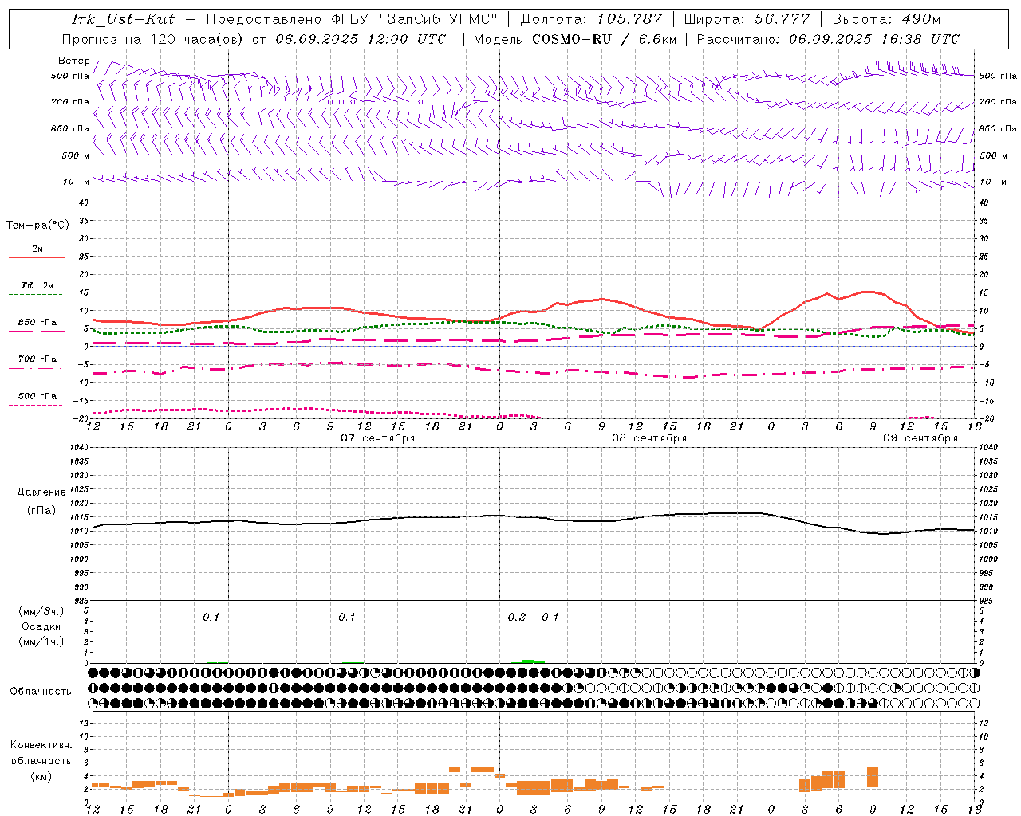Click the Модель COSMO-RU / 6.6км label
Image resolution: width=1021 pixels, height=816 pixels.
click(x=574, y=39)
